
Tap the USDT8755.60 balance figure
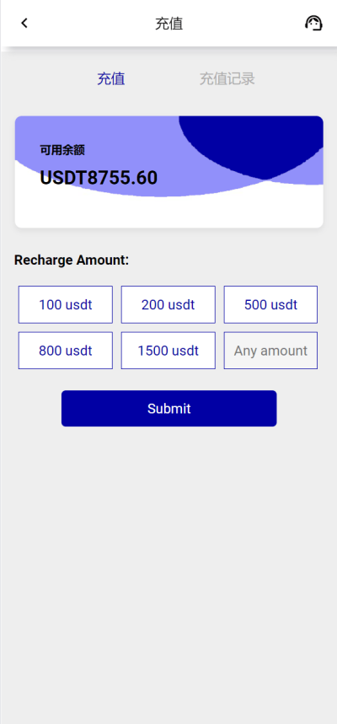click(99, 178)
